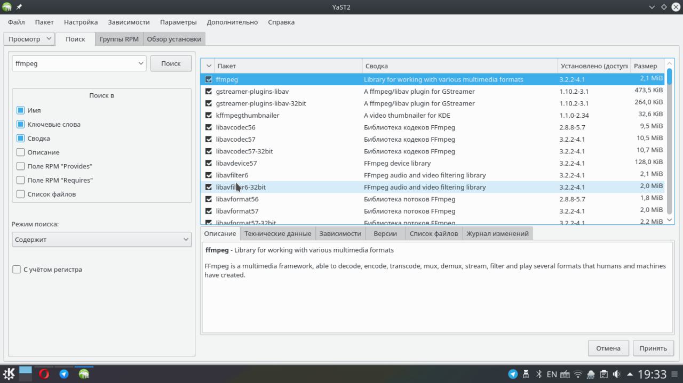Sort by 'Размер' column header

tap(647, 66)
